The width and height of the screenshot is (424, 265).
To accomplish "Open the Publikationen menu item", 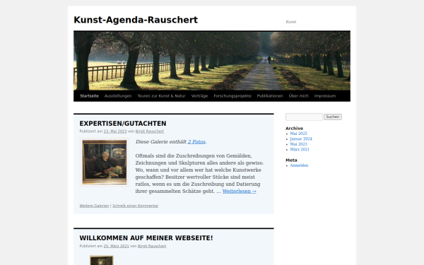I will point(270,96).
